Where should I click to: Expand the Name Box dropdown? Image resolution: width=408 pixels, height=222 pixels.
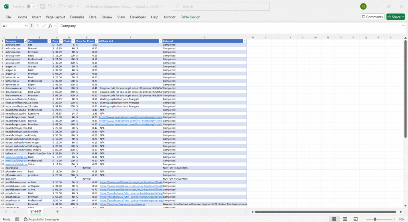pos(26,26)
